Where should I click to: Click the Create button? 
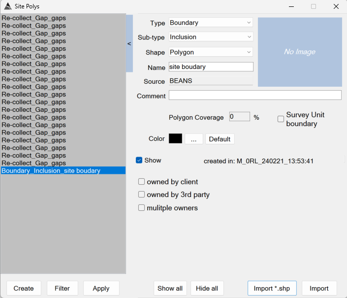(24, 288)
